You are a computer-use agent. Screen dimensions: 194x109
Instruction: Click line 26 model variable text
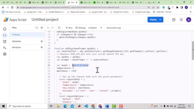(73, 65)
